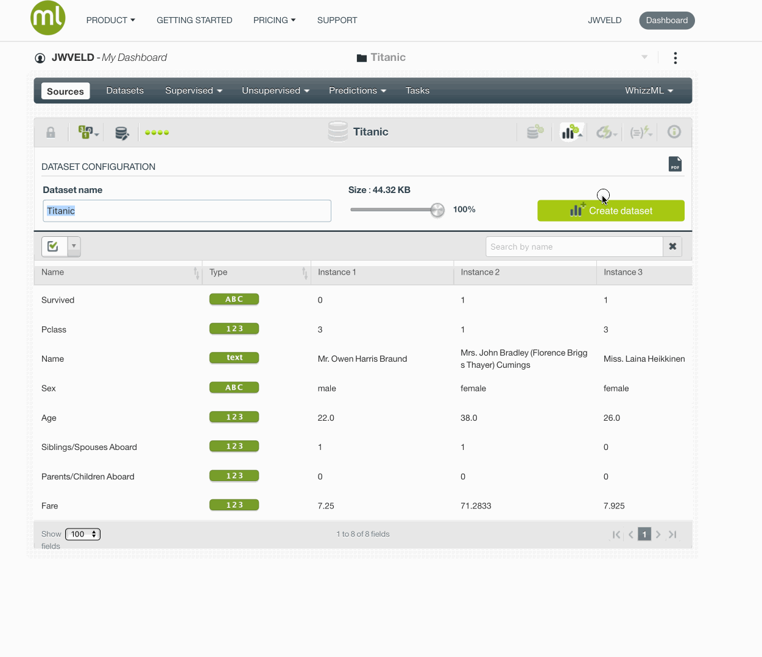This screenshot has width=762, height=657.
Task: Click the privacy lock icon
Action: (51, 132)
